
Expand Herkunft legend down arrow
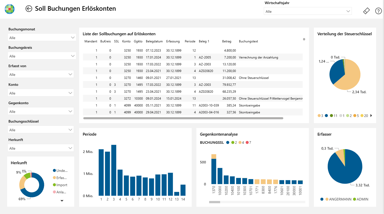[62, 201]
